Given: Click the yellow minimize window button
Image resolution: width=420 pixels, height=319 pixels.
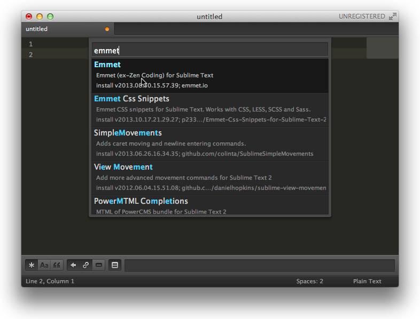Looking at the screenshot, I should click(40, 17).
